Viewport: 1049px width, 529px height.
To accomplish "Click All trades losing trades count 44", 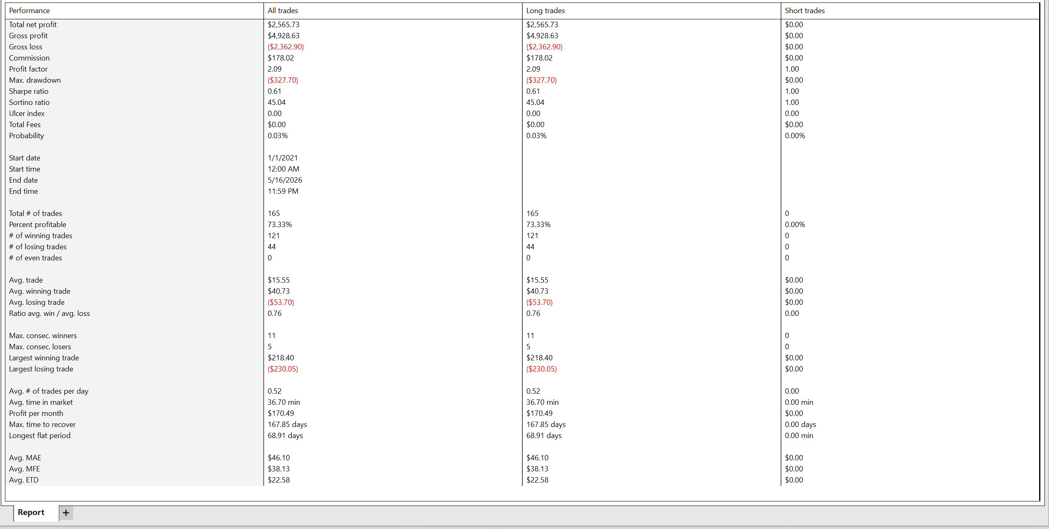I will (272, 247).
